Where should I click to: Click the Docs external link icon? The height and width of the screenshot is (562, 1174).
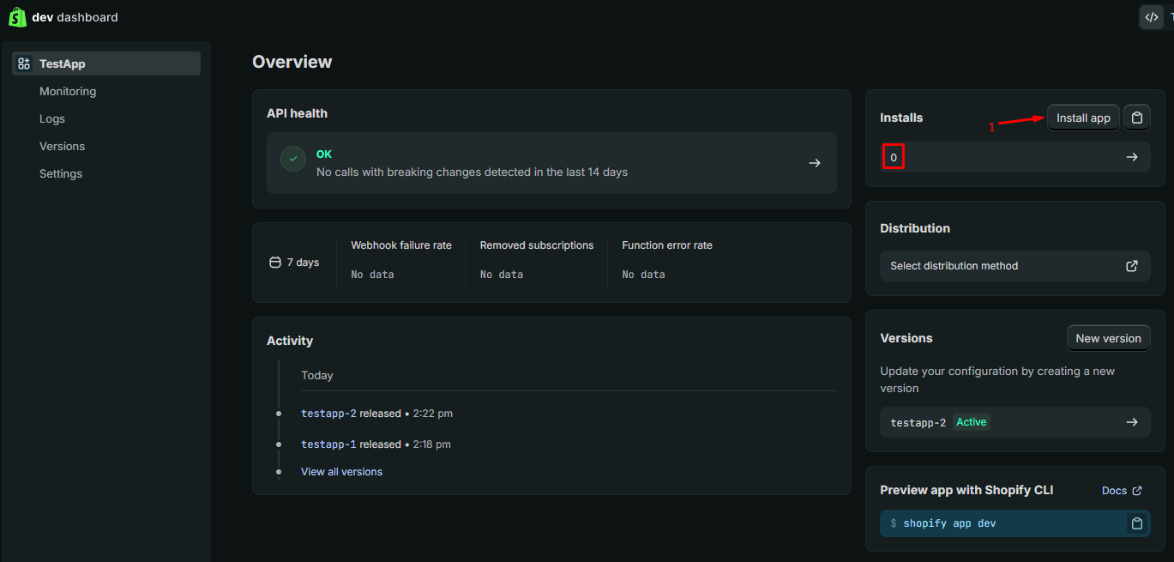[x=1137, y=491]
